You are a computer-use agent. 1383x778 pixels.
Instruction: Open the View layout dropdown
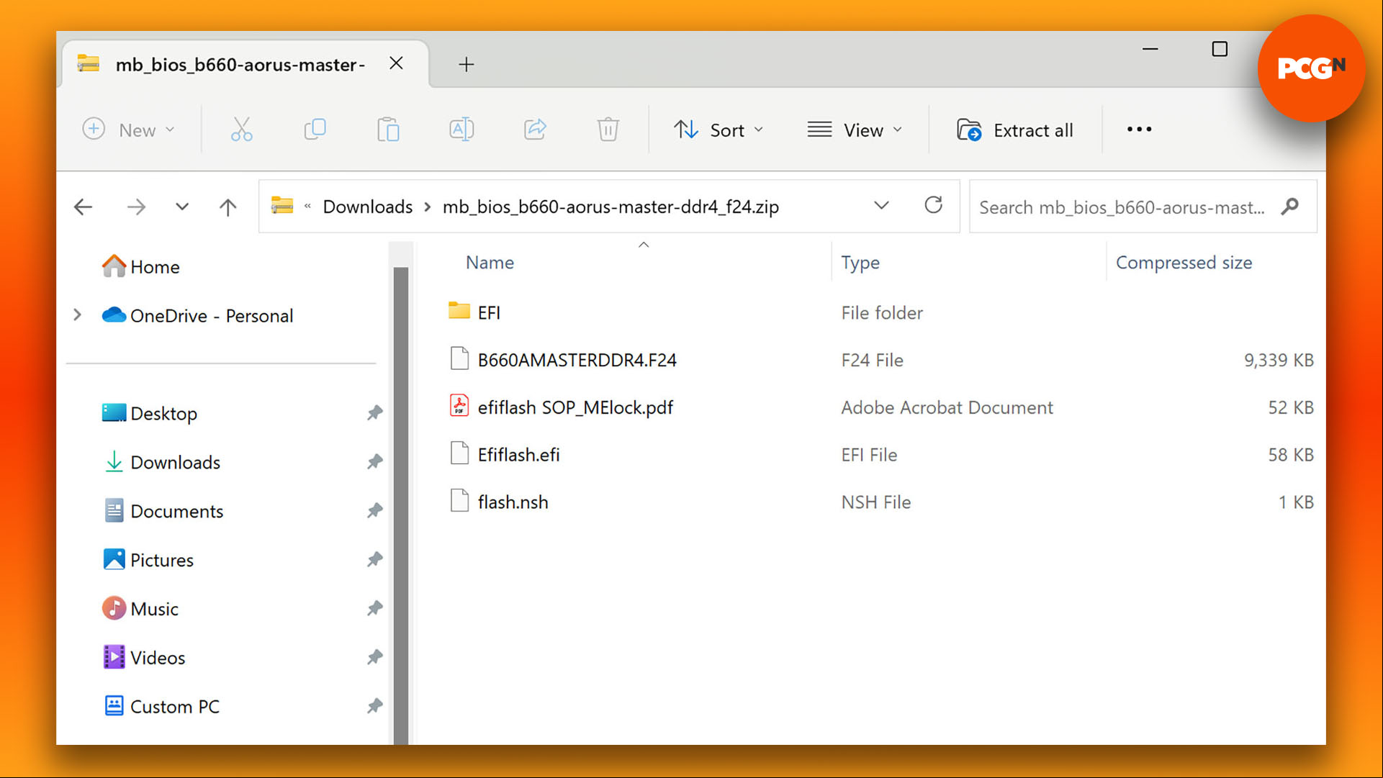coord(855,130)
